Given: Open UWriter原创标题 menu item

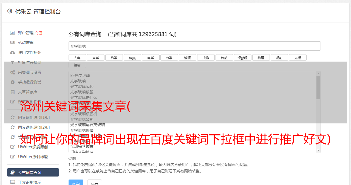Looking at the screenshot, I should click(33, 157).
